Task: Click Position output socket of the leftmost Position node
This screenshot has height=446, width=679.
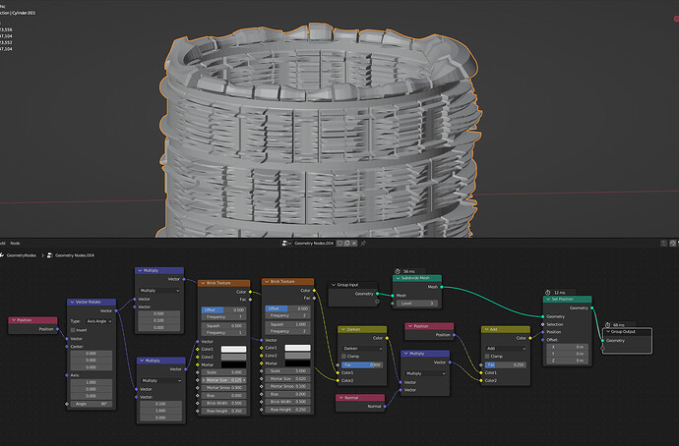Action: [57, 329]
